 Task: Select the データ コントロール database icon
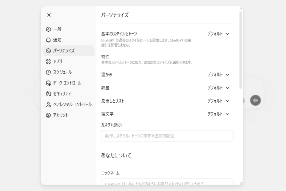tap(49, 83)
